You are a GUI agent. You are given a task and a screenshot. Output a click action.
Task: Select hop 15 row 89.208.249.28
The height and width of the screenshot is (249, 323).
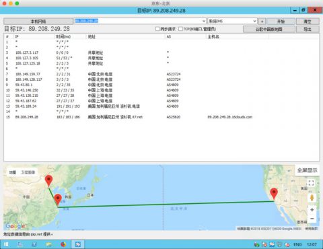(x=161, y=117)
